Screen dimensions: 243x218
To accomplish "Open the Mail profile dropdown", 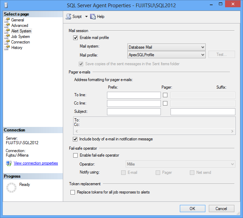I will pyautogui.click(x=166, y=54).
